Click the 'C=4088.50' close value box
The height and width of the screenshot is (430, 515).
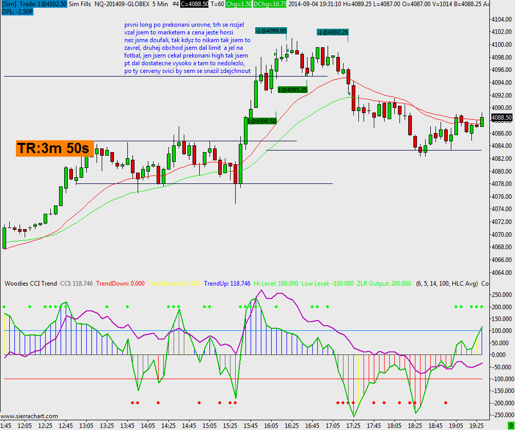195,4
